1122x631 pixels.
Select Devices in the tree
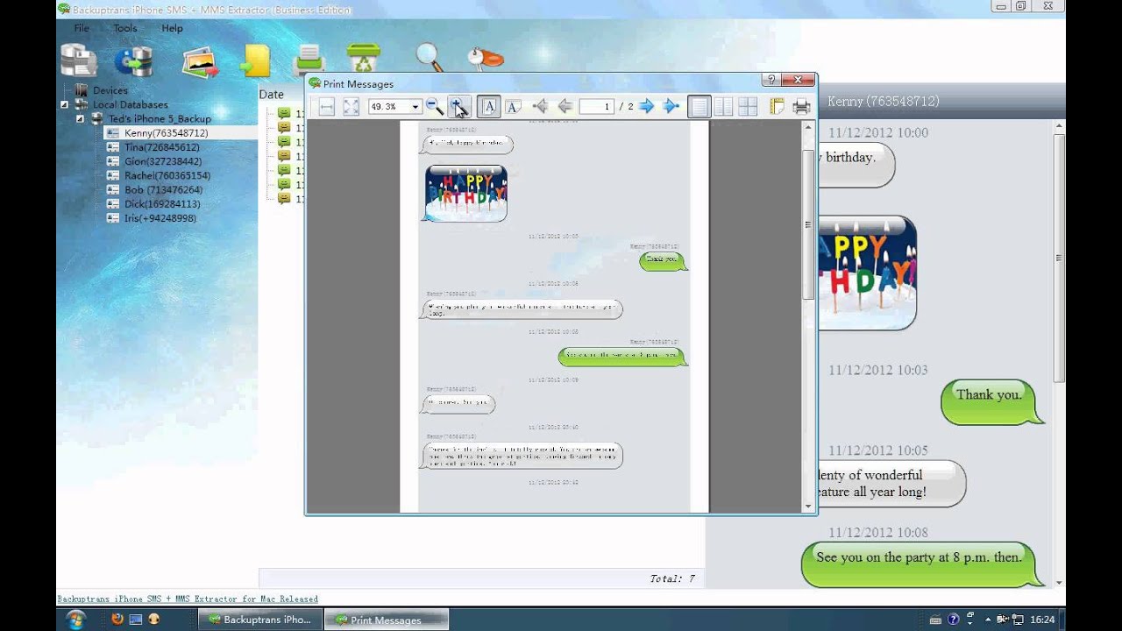coord(110,90)
